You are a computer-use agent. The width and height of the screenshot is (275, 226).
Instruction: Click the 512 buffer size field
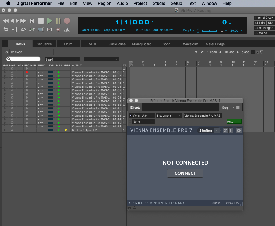click(x=270, y=23)
